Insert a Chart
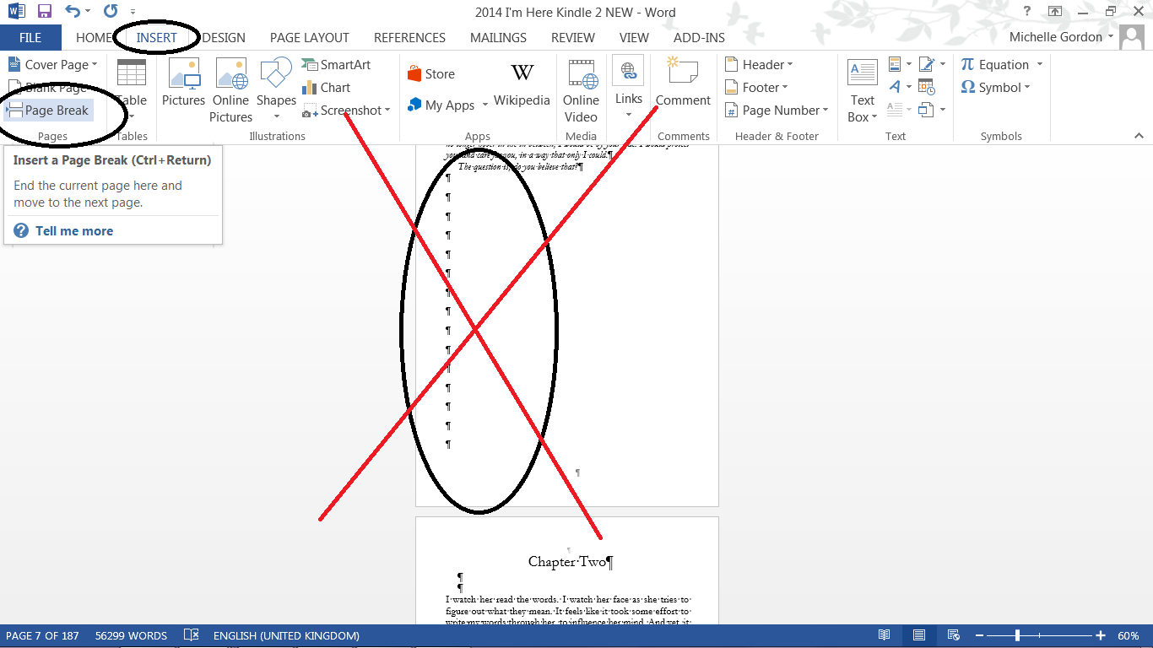 click(327, 88)
